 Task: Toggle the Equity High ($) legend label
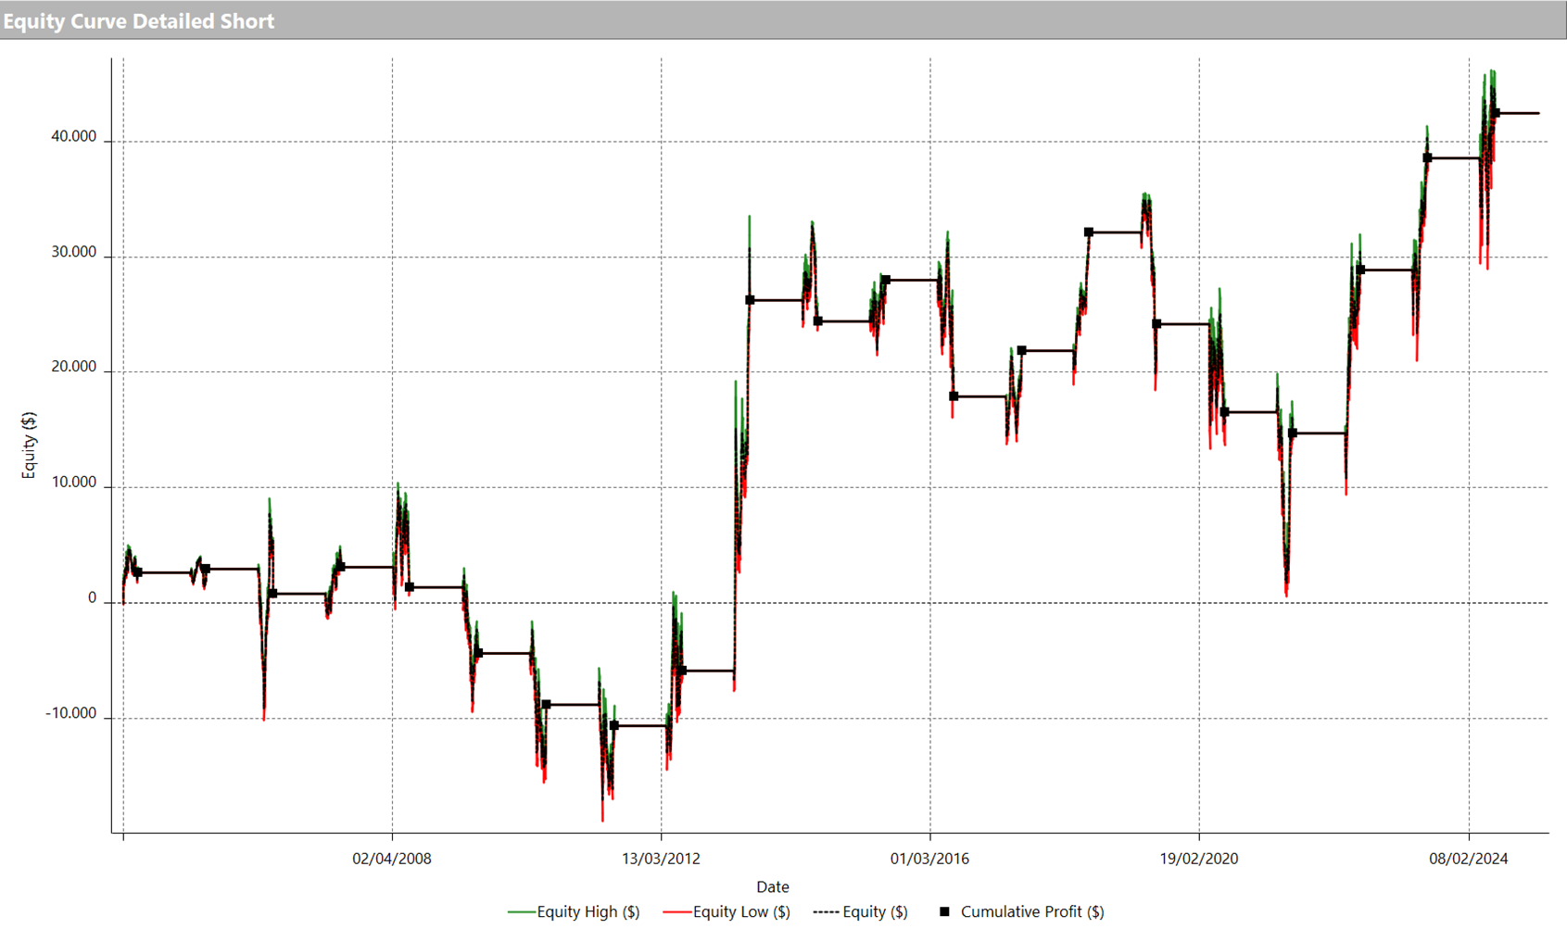tap(588, 912)
